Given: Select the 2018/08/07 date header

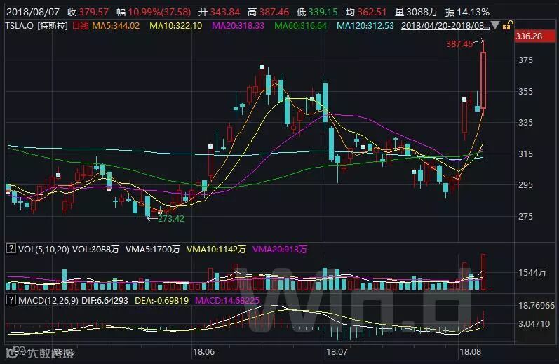Looking at the screenshot, I should 33,12.
